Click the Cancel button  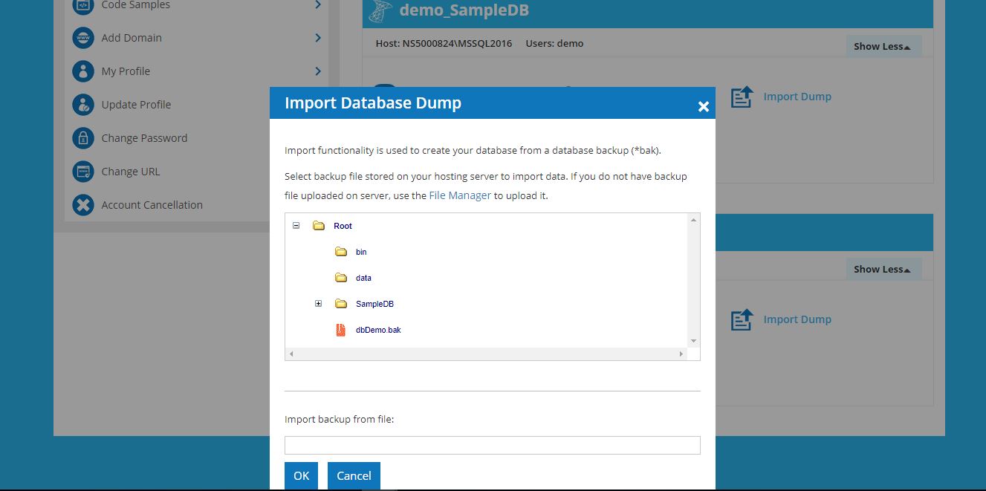click(354, 476)
